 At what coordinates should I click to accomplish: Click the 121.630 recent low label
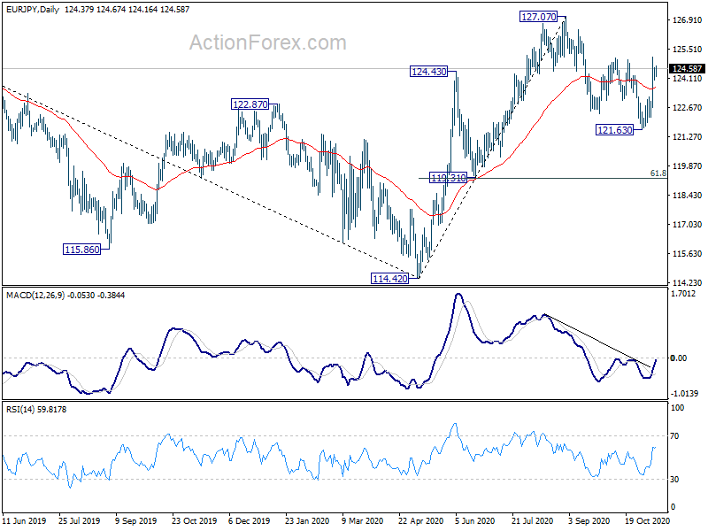click(614, 130)
